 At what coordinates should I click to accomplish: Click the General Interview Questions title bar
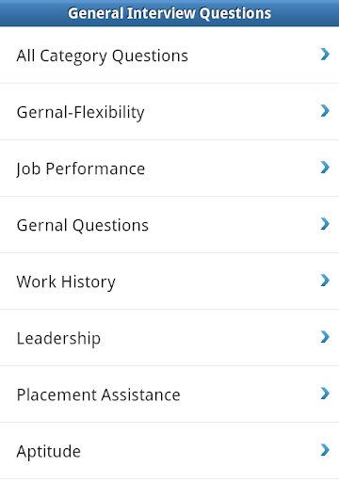point(169,13)
